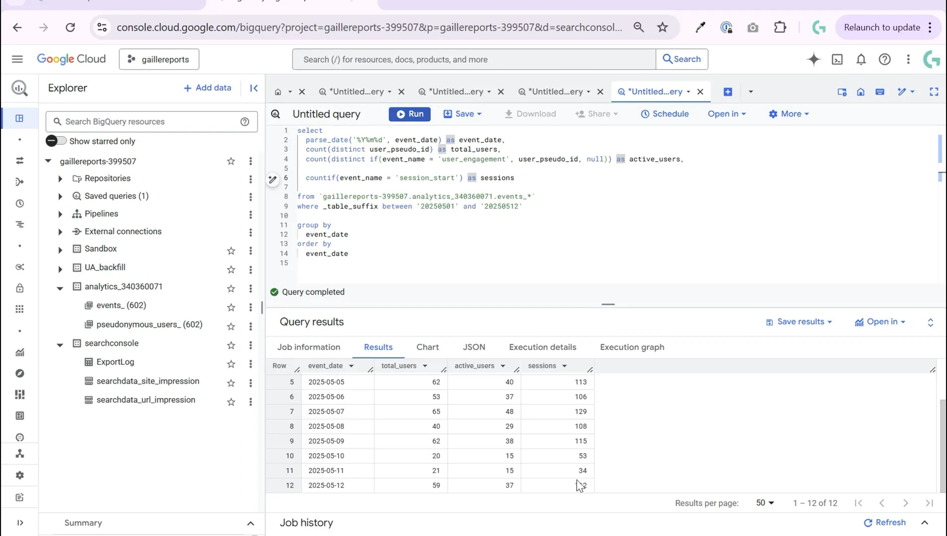
Task: Star the UA_backfill dataset
Action: [x=231, y=269]
